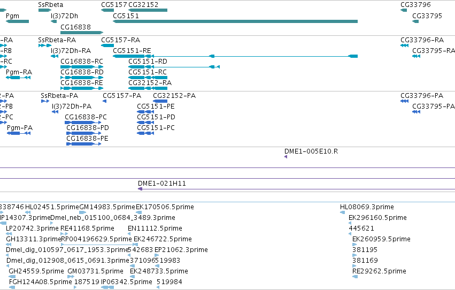Image resolution: width=455 pixels, height=290 pixels.
Task: Click the CG5151-RD transcript label
Action: click(148, 62)
